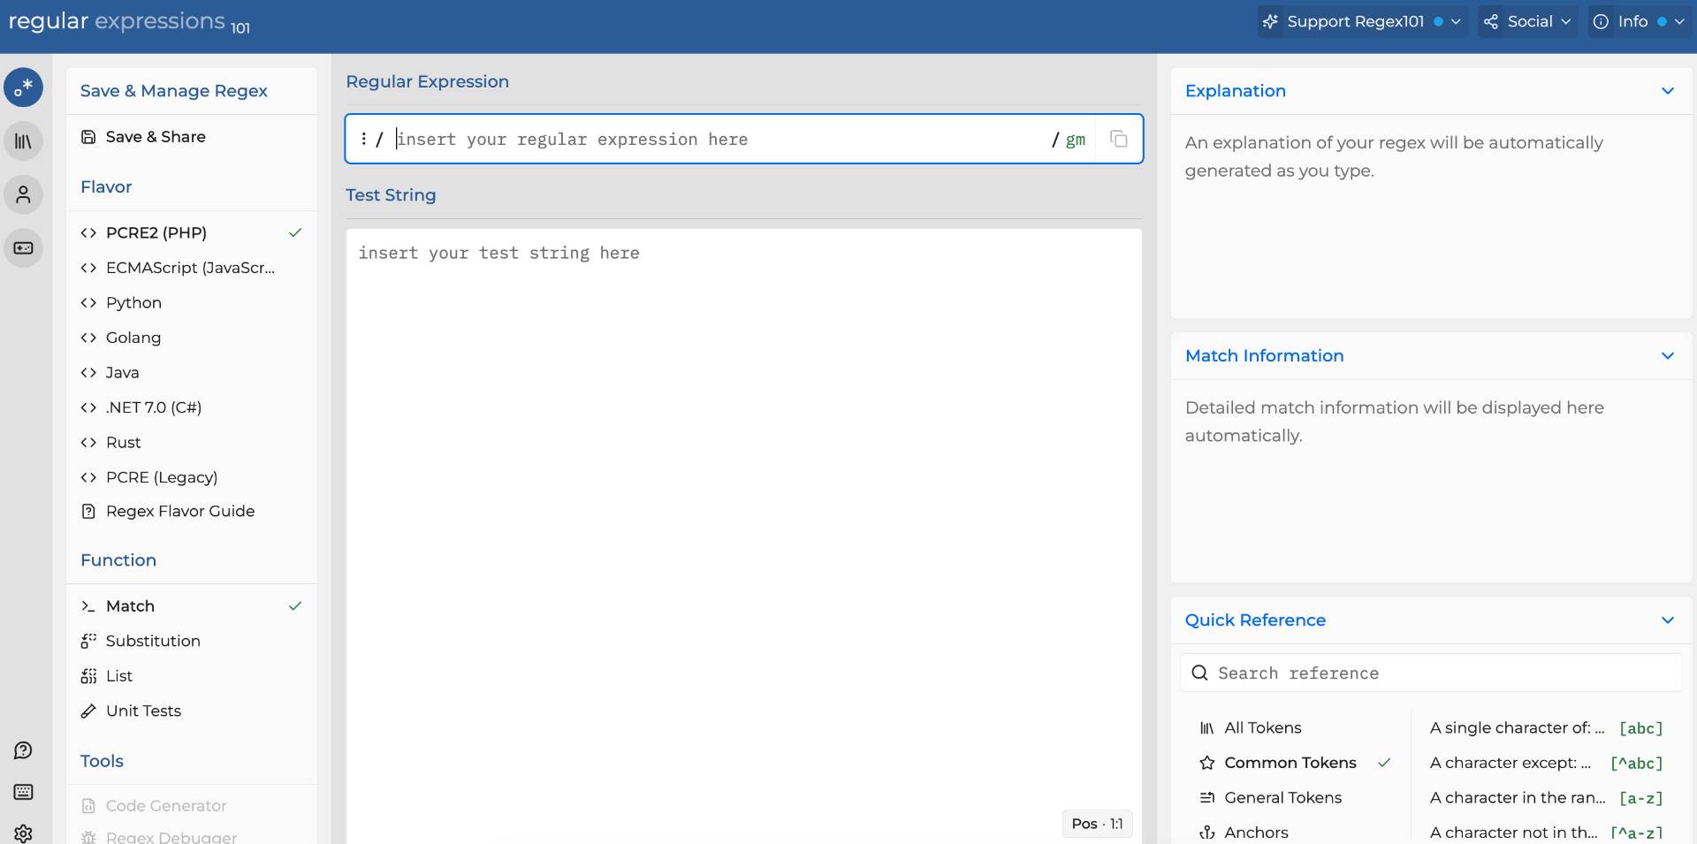
Task: Open keyboard shortcuts icon
Action: (x=24, y=792)
